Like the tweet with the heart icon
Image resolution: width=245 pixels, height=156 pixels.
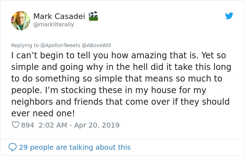pyautogui.click(x=15, y=125)
